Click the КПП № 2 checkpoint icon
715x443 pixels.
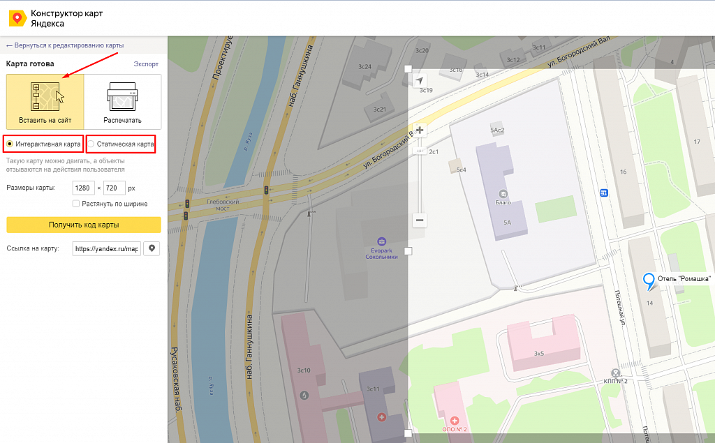click(616, 373)
